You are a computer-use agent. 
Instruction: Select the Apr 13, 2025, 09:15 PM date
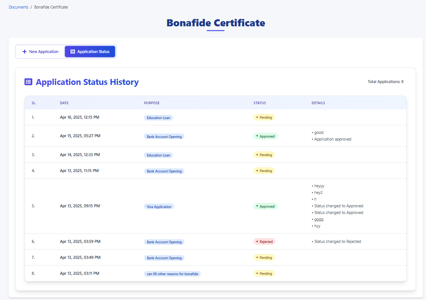click(x=80, y=206)
